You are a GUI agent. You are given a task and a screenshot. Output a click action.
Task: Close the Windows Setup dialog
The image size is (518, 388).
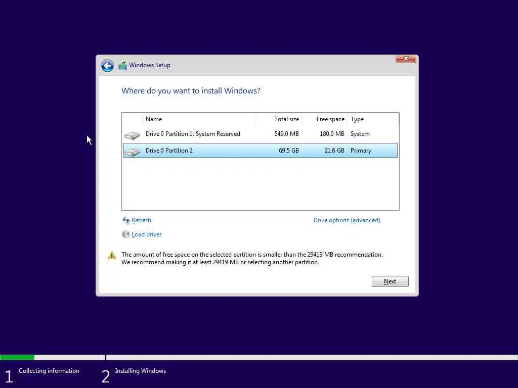(406, 59)
